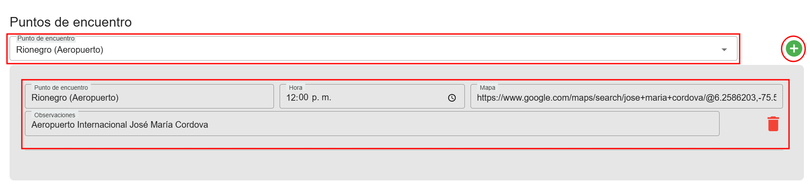Delete the Rionegro meeting point with trash icon
The width and height of the screenshot is (810, 190).
click(x=773, y=124)
